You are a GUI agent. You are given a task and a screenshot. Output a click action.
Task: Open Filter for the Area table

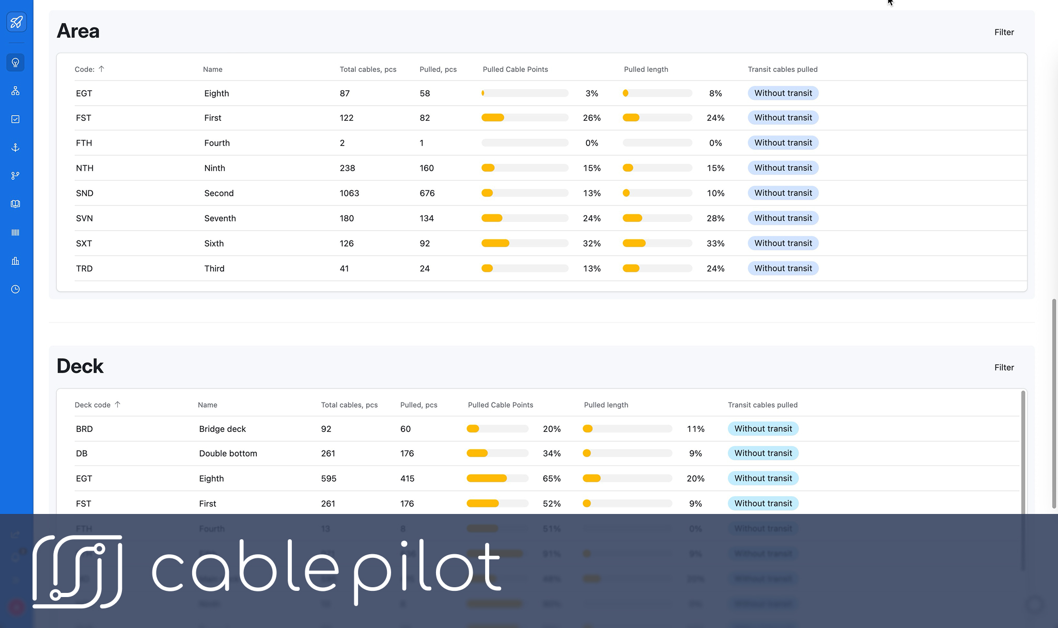[x=1004, y=32]
